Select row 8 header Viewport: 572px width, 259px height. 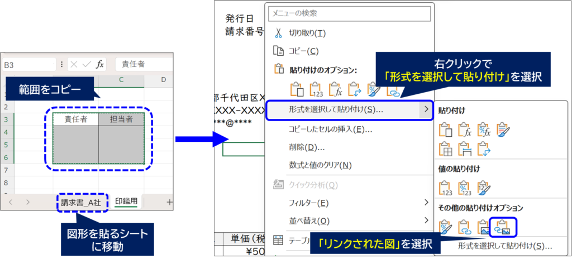click(7, 183)
